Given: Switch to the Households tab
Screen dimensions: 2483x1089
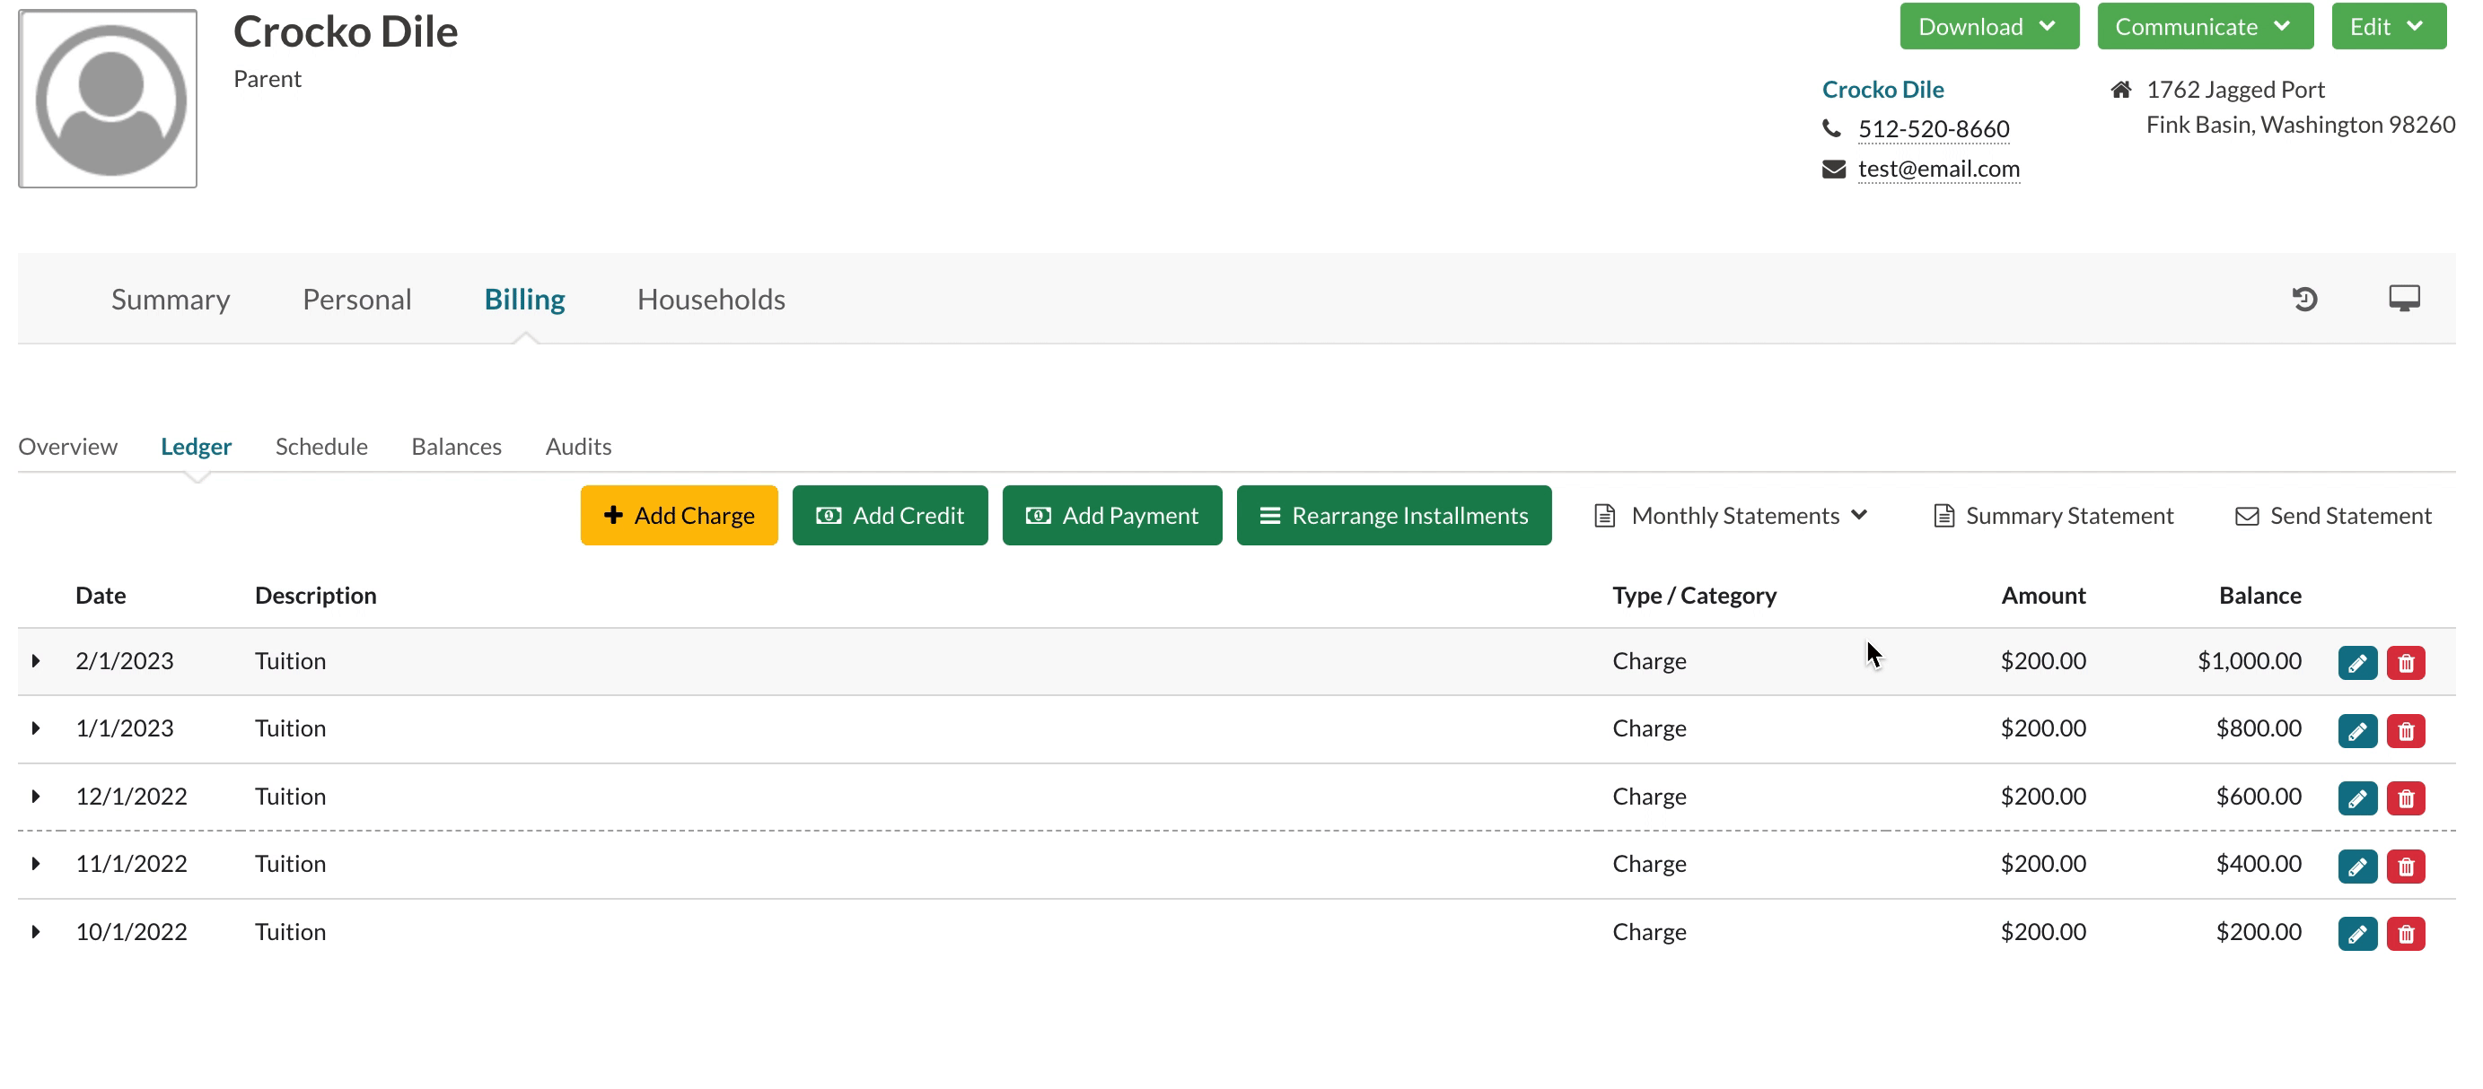Looking at the screenshot, I should (x=710, y=300).
